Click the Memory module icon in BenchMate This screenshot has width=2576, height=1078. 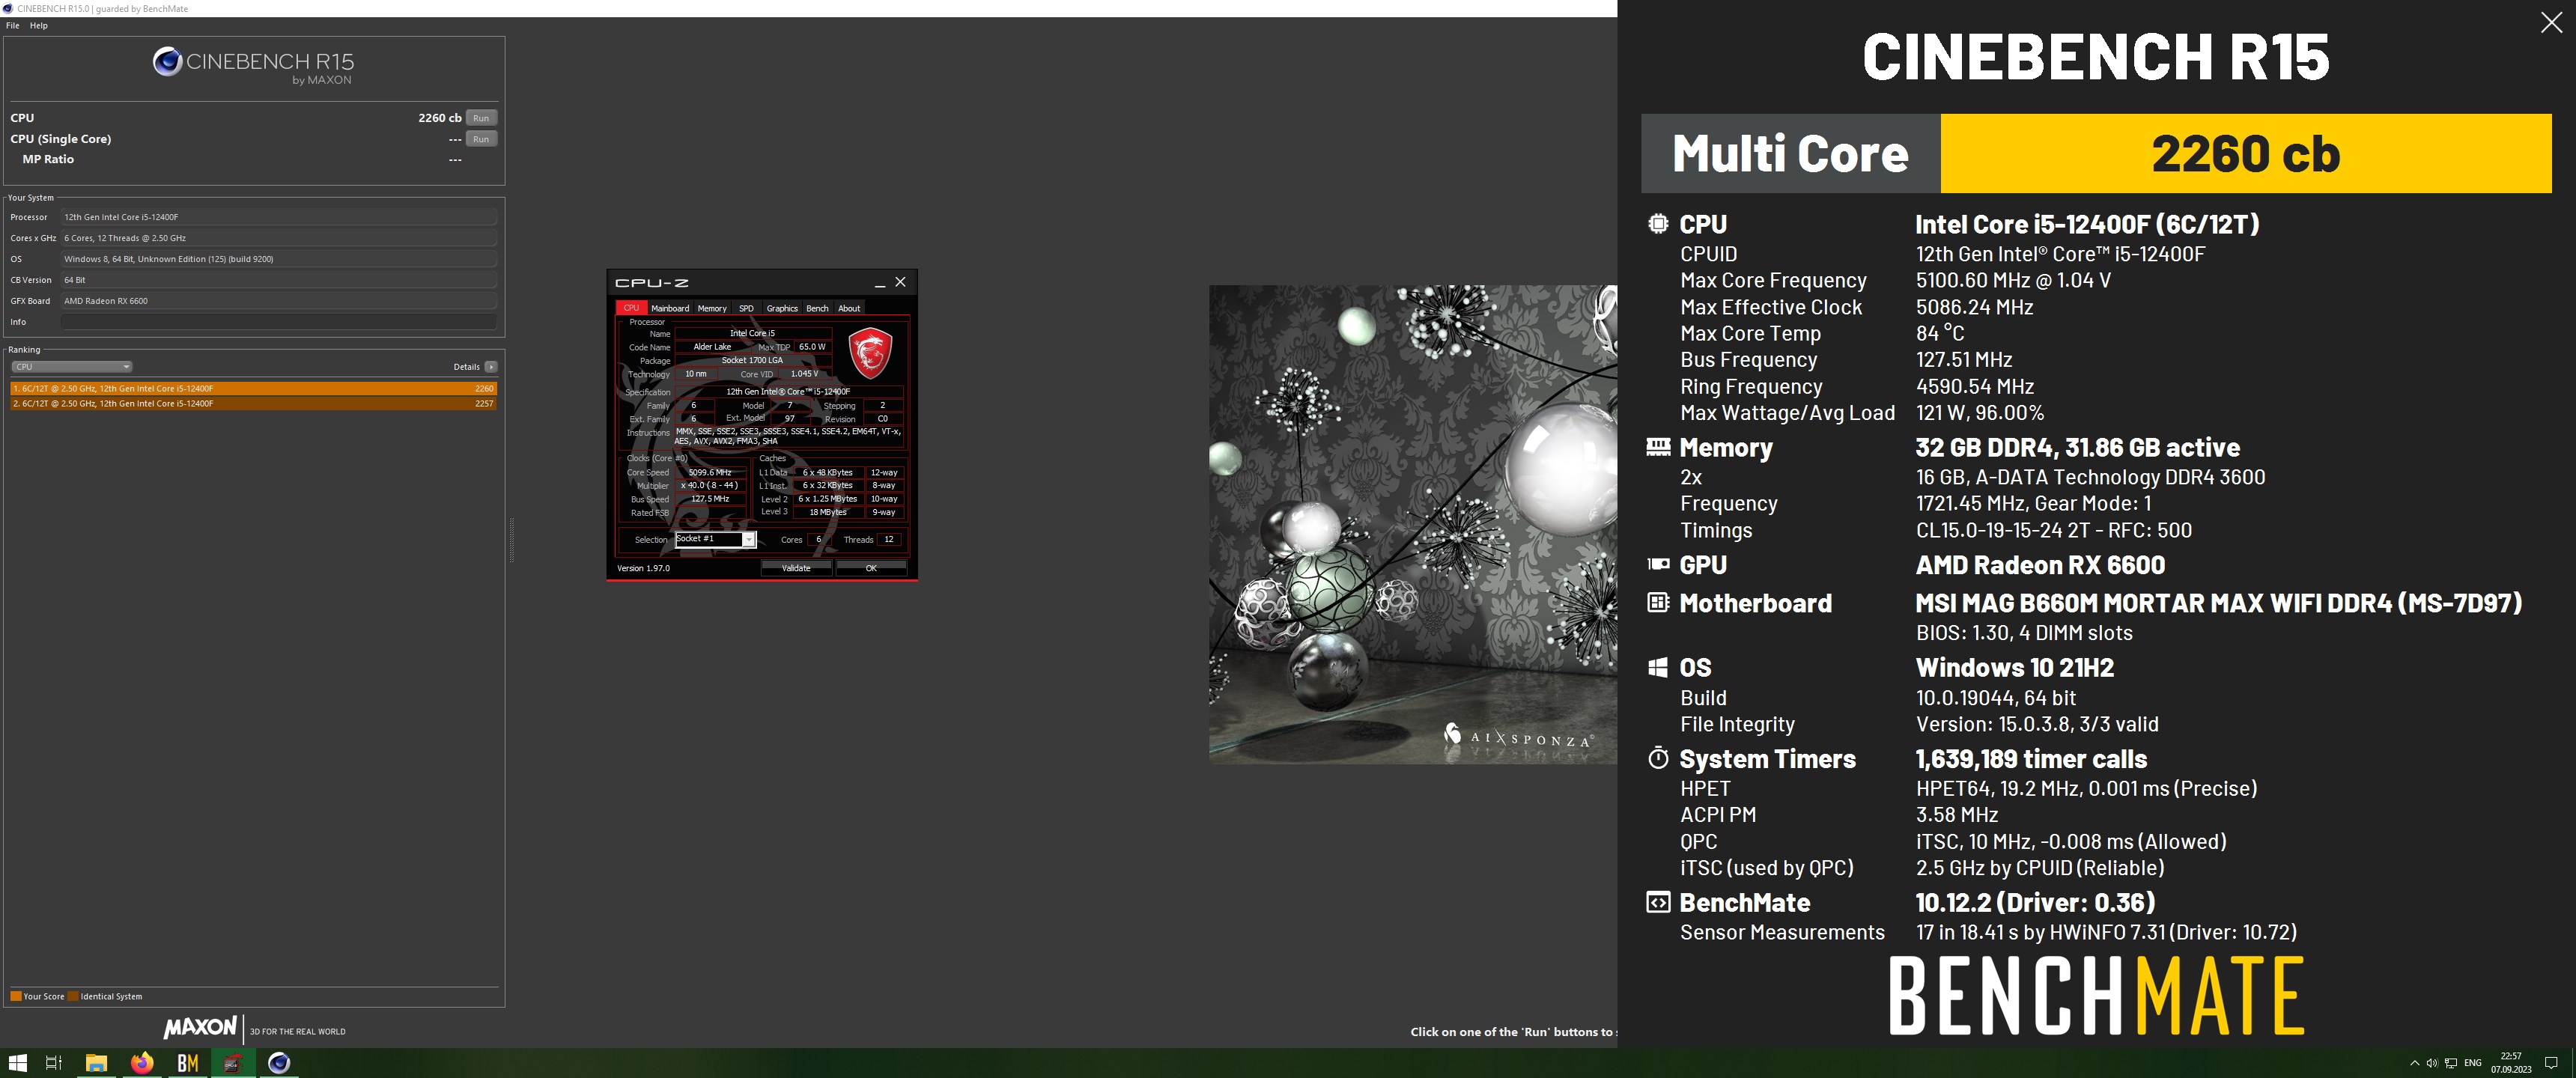[1658, 447]
